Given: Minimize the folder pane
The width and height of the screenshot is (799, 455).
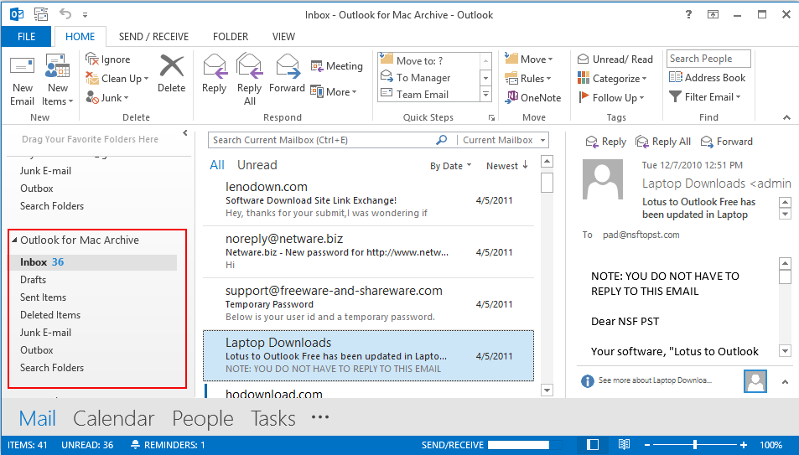Looking at the screenshot, I should 185,133.
